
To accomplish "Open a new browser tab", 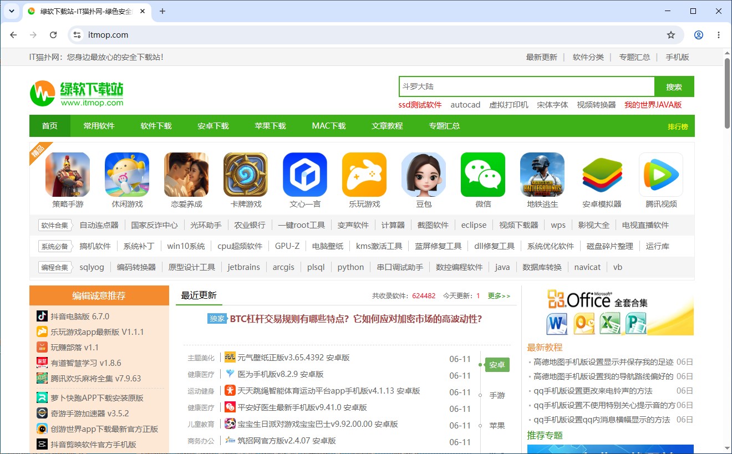I will [162, 11].
